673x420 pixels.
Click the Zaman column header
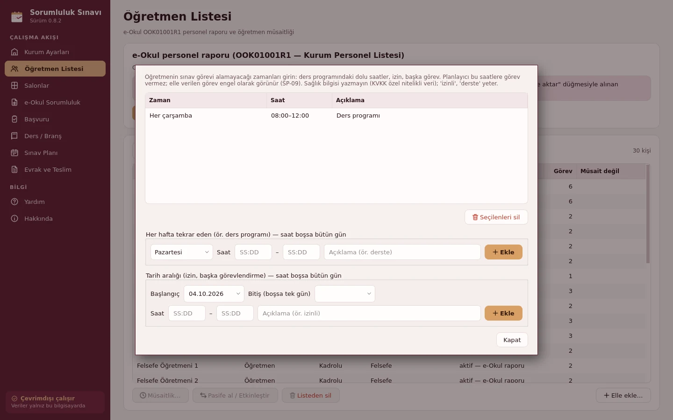(206, 100)
